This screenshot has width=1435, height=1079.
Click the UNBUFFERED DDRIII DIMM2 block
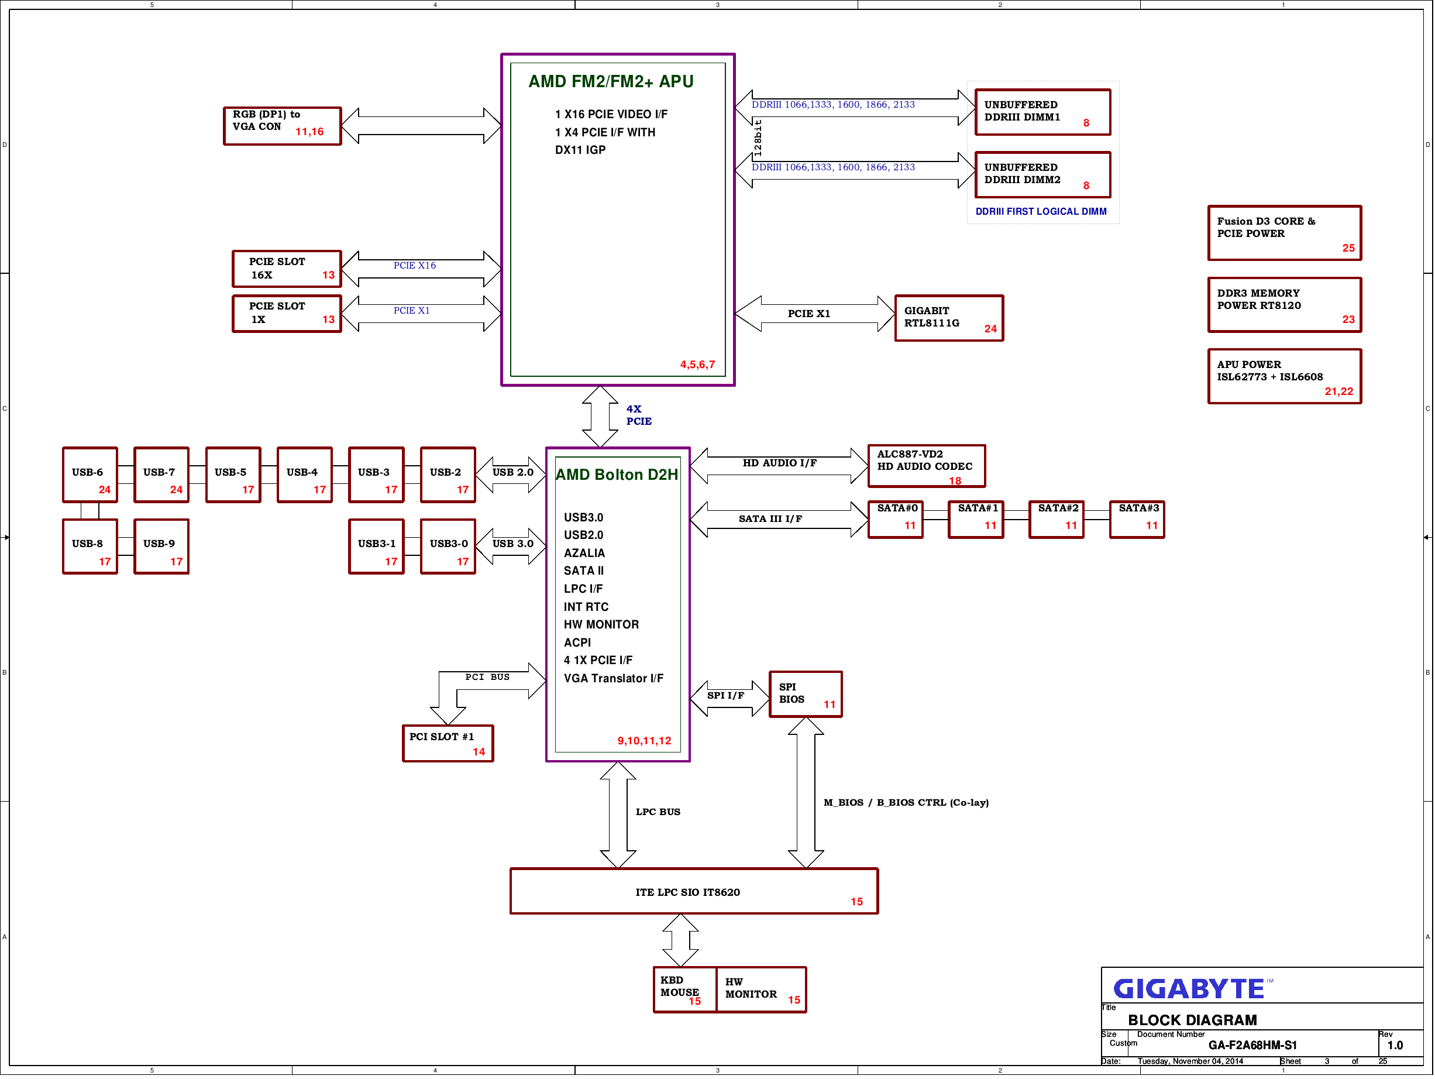[1043, 175]
